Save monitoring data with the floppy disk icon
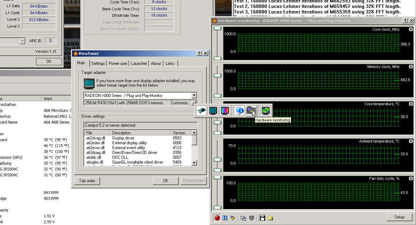 (x=262, y=218)
